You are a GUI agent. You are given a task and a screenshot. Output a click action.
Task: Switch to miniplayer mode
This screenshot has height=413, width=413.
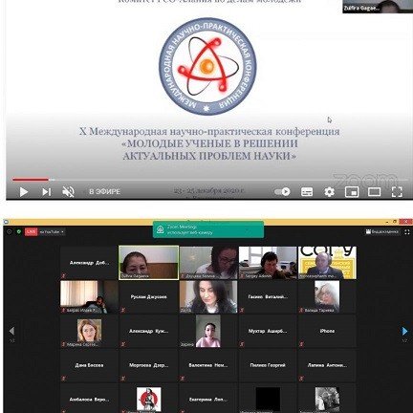[352, 191]
